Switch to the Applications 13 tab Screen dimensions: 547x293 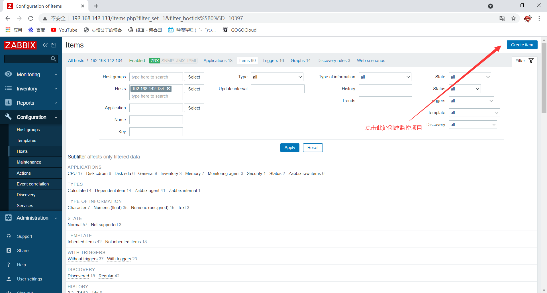click(218, 61)
